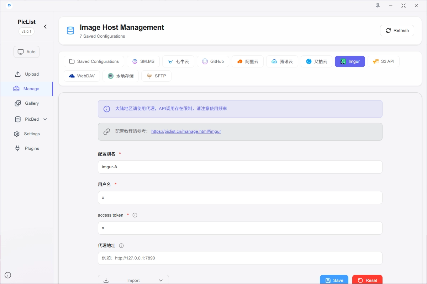The height and width of the screenshot is (284, 427).
Task: Select the 七牛云 host tab
Action: pyautogui.click(x=178, y=61)
